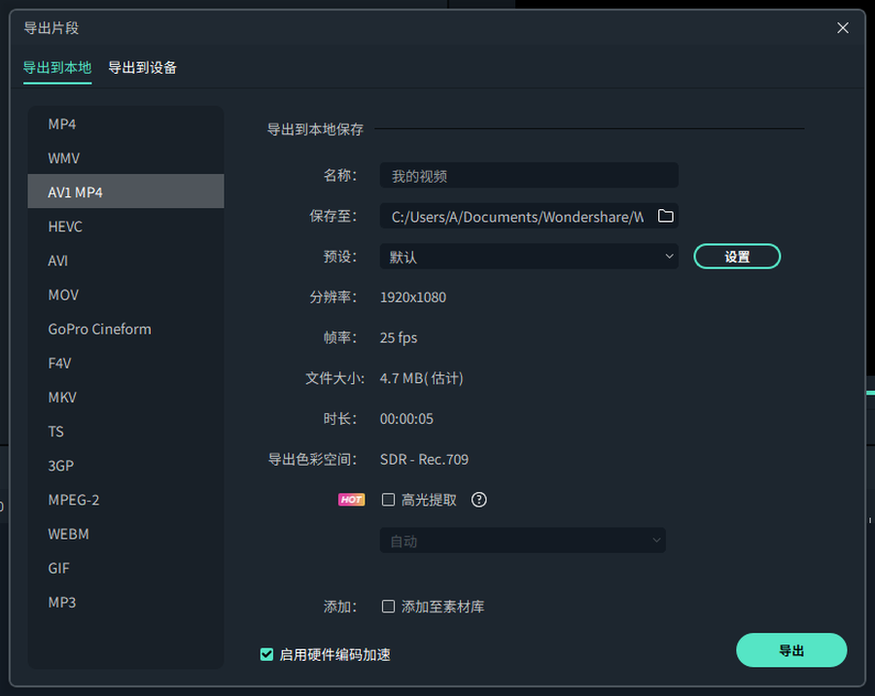Screen dimensions: 875x696
Task: Pick GoPro Cineform export format
Action: click(100, 329)
